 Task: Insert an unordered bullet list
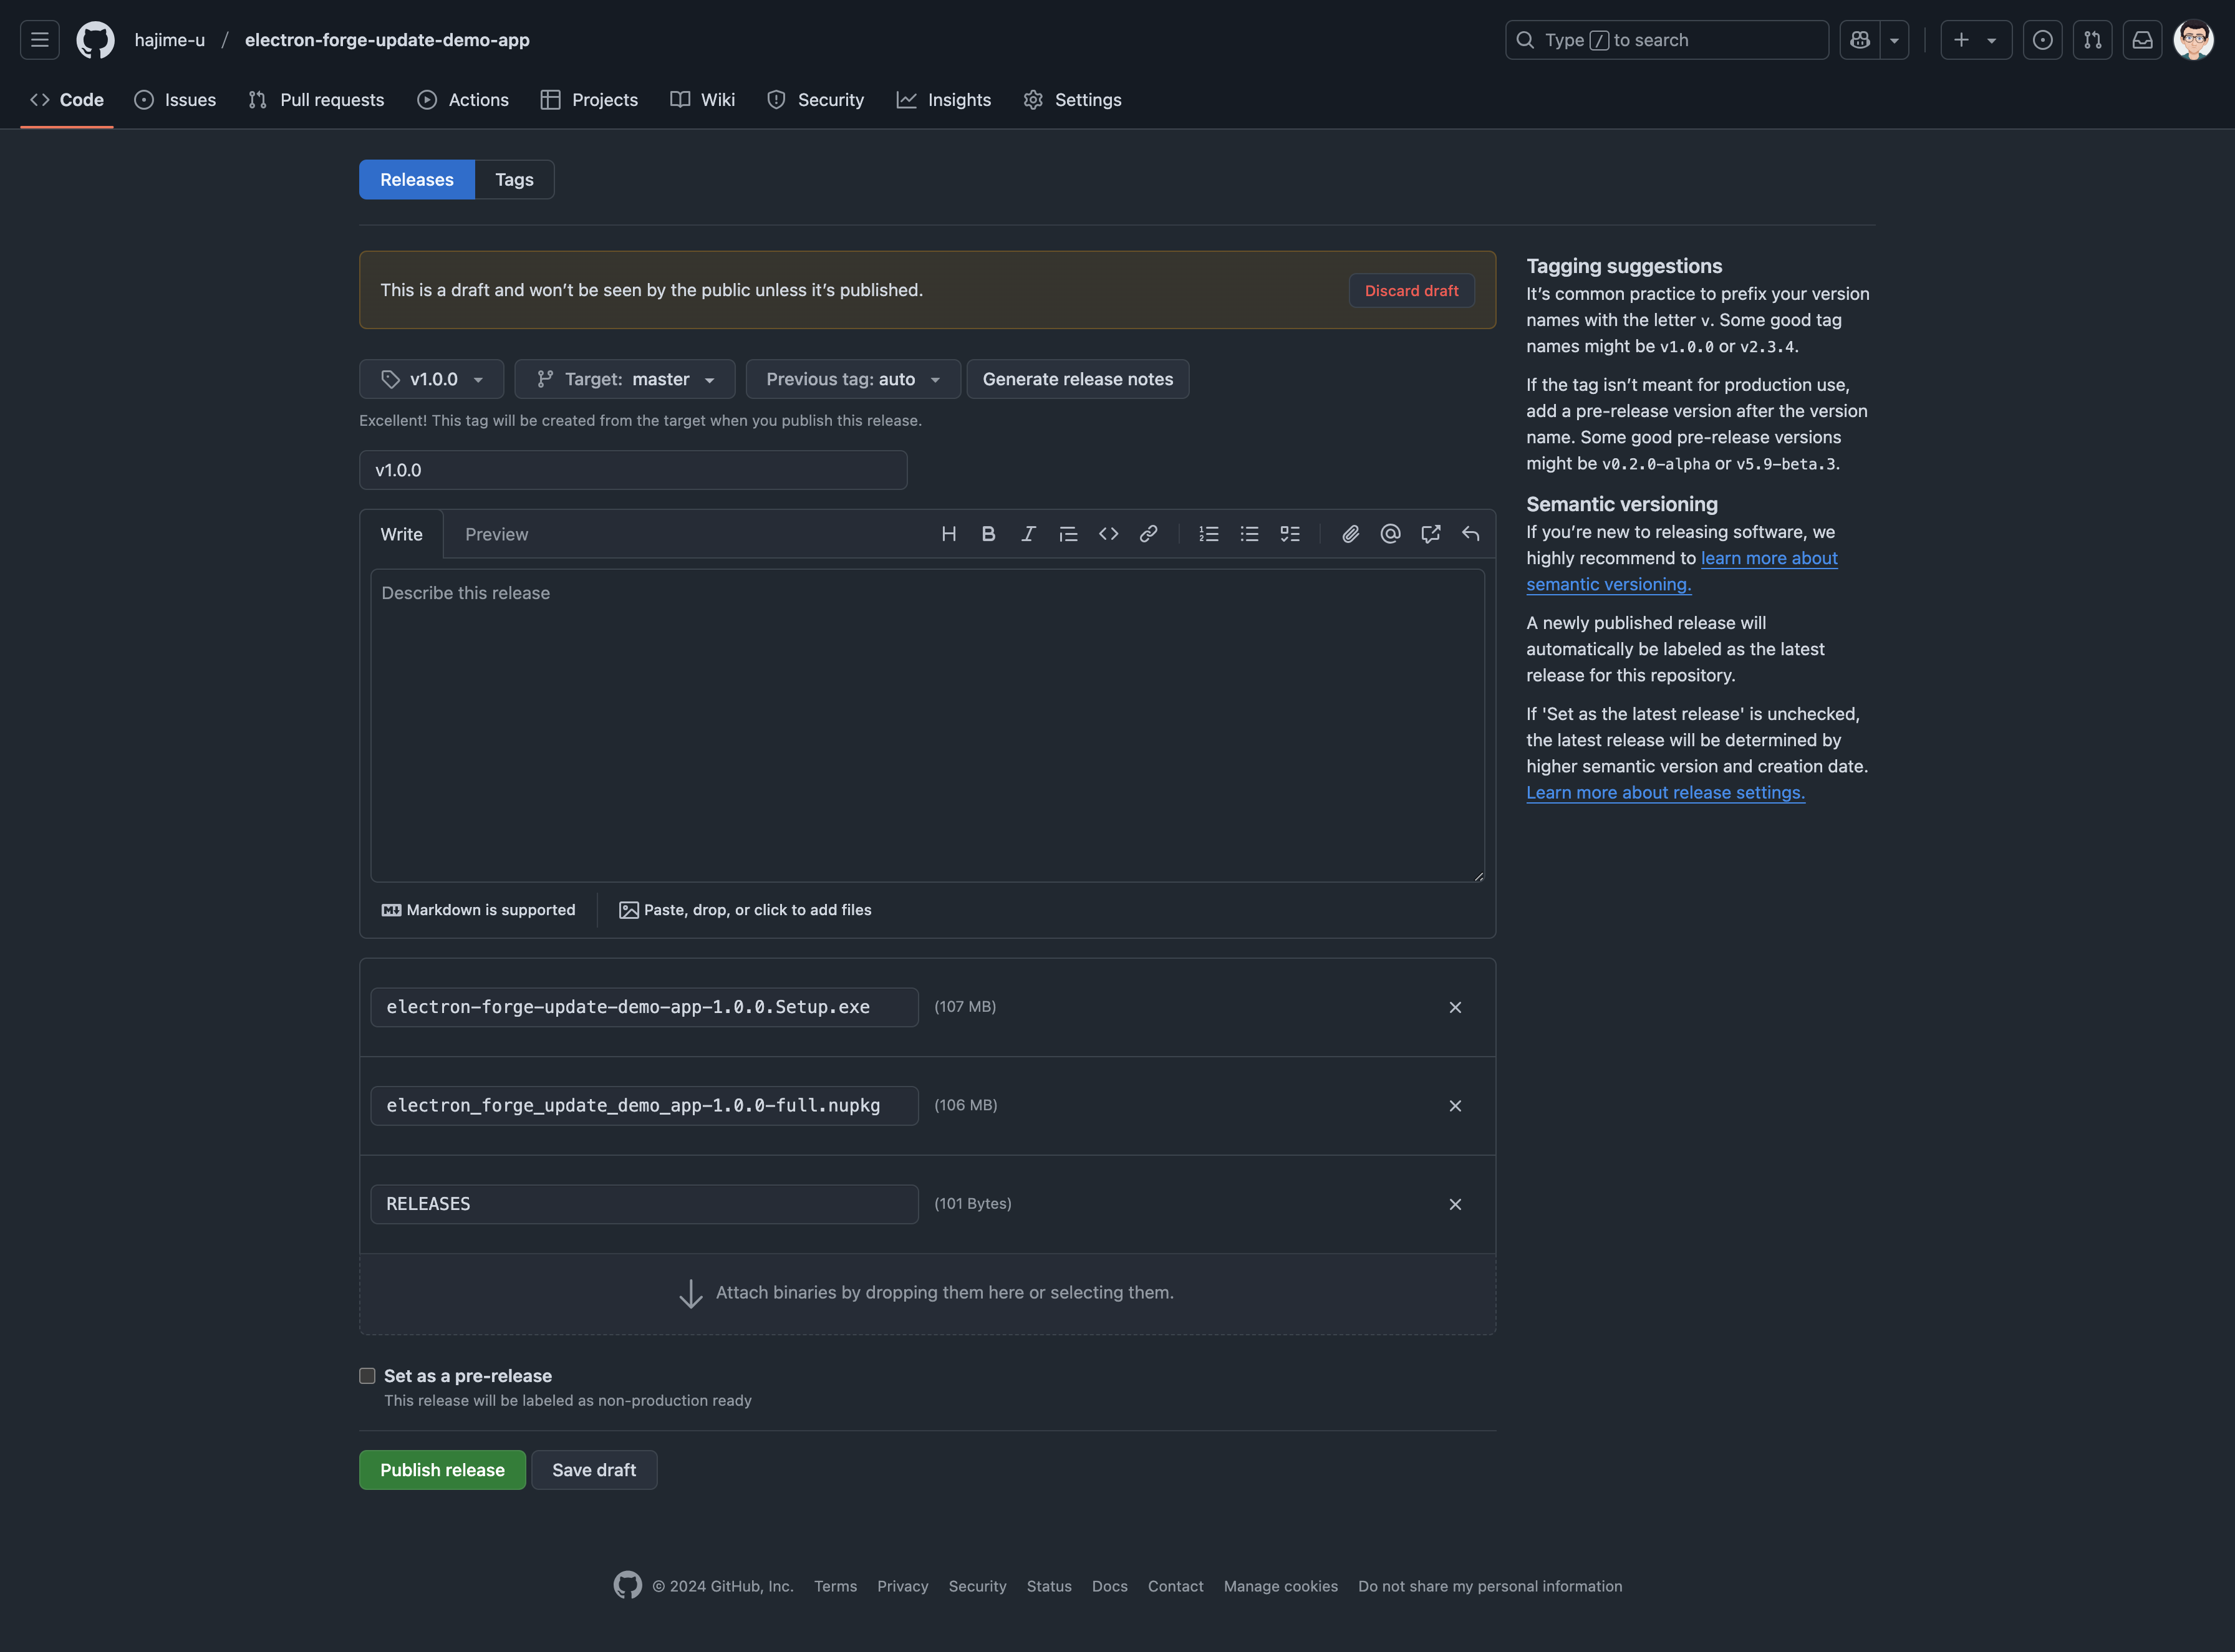pyautogui.click(x=1250, y=534)
